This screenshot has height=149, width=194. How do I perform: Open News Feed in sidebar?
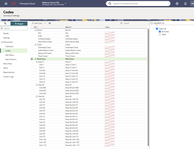[8, 64]
